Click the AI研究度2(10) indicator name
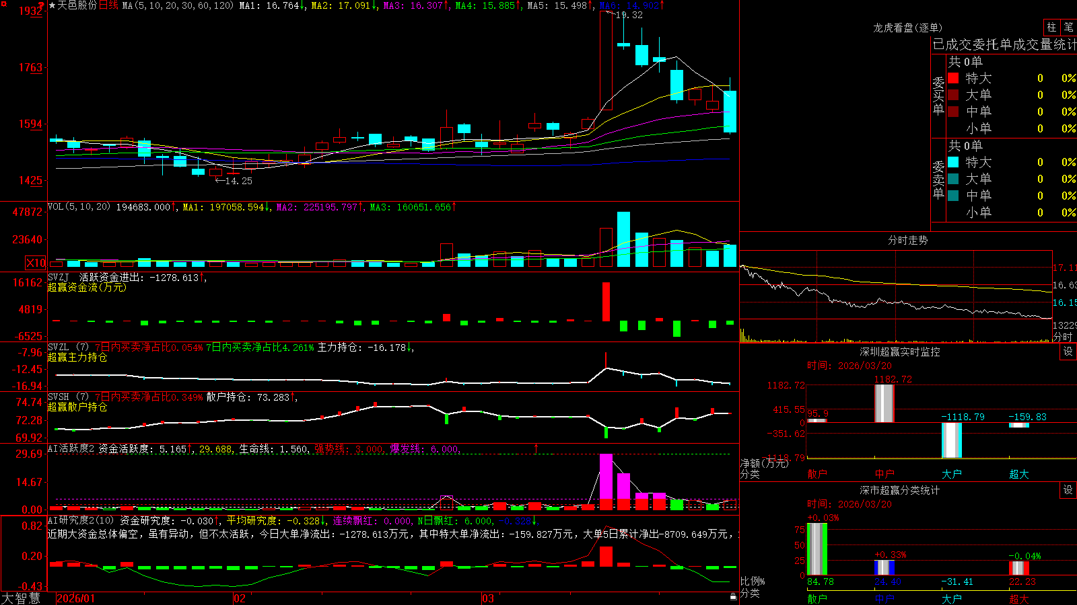1077x605 pixels. tap(81, 520)
